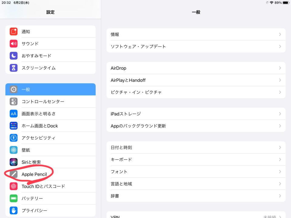This screenshot has height=218, width=291.
Task: Select Apple Pencil in the sidebar
Action: point(34,174)
